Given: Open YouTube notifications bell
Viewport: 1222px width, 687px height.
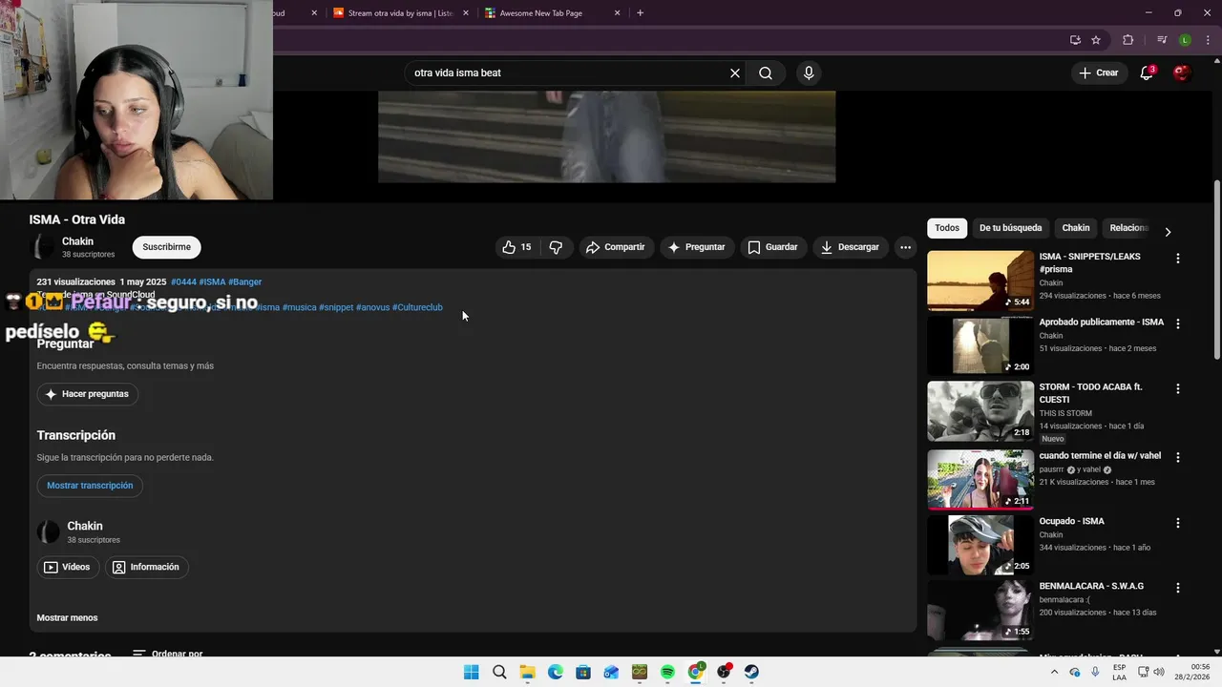Looking at the screenshot, I should (1147, 73).
